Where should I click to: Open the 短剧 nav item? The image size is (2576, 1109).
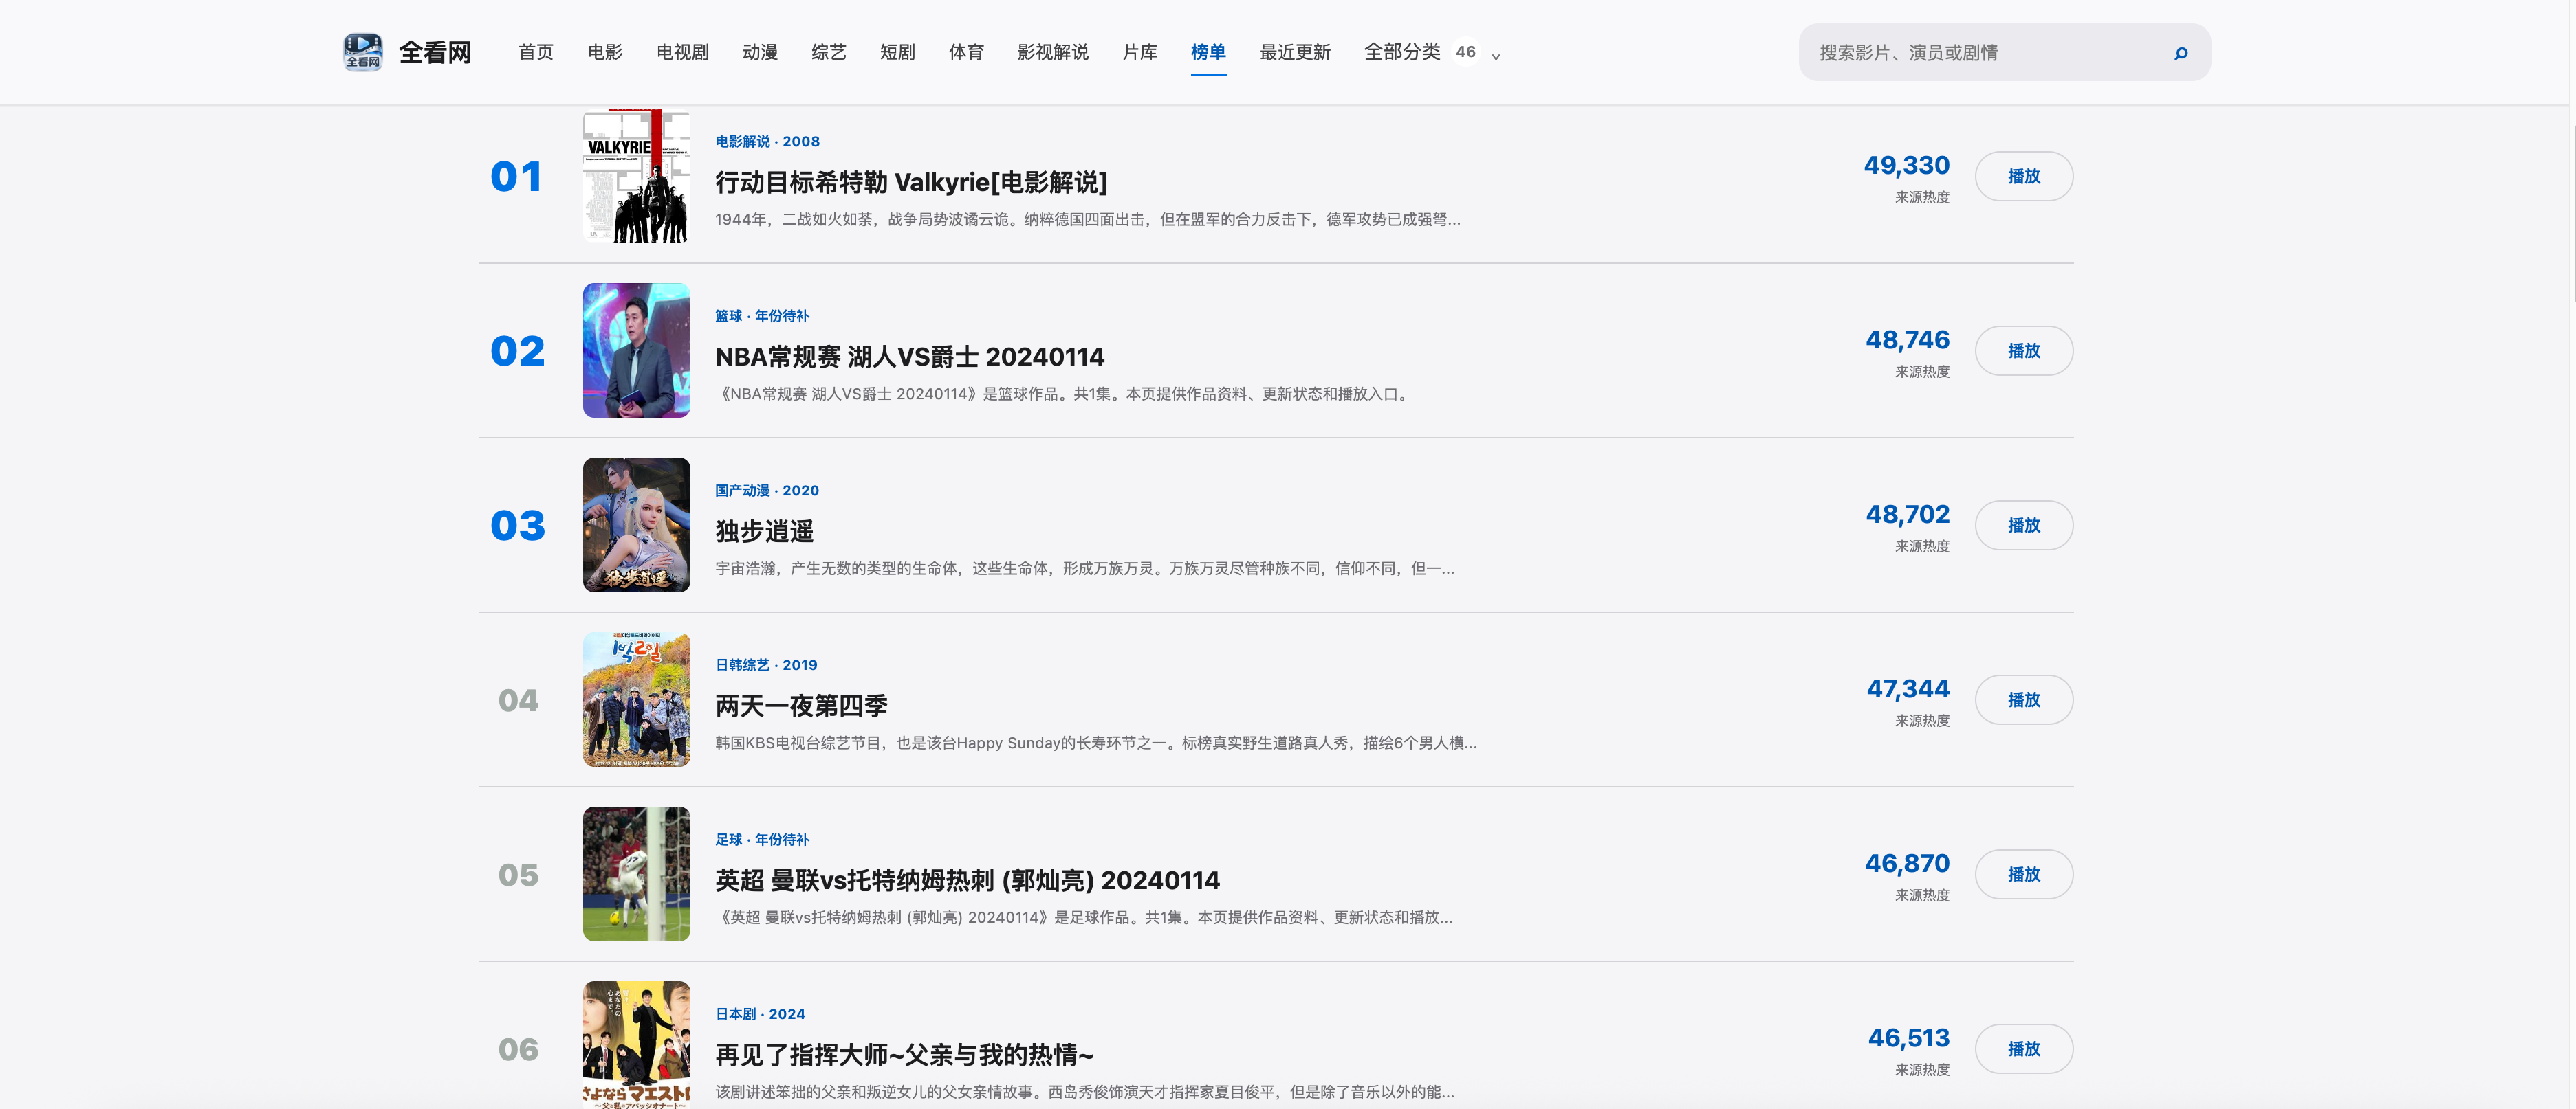pos(898,52)
